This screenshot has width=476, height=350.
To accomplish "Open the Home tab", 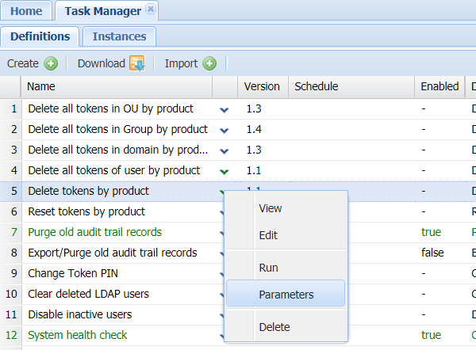I will click(26, 11).
